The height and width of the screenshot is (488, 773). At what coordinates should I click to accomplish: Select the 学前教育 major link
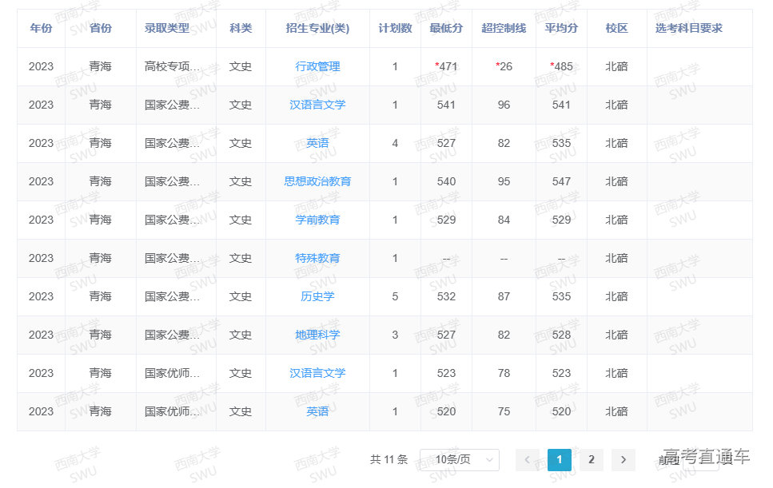coord(317,220)
